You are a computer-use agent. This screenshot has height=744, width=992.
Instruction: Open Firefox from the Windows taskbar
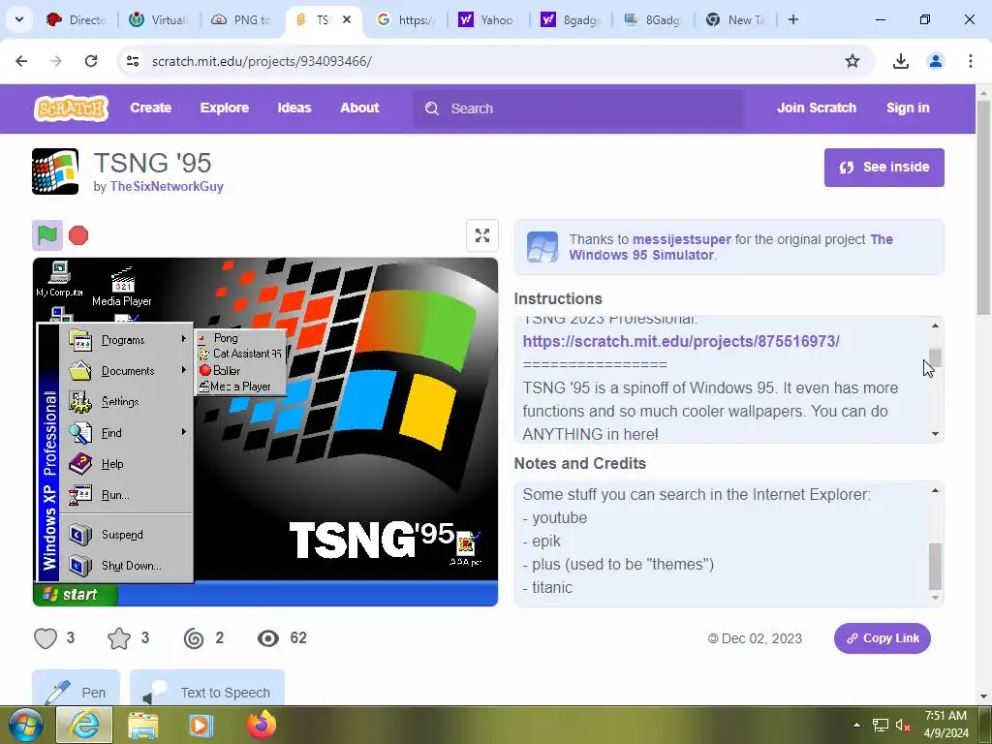click(262, 725)
